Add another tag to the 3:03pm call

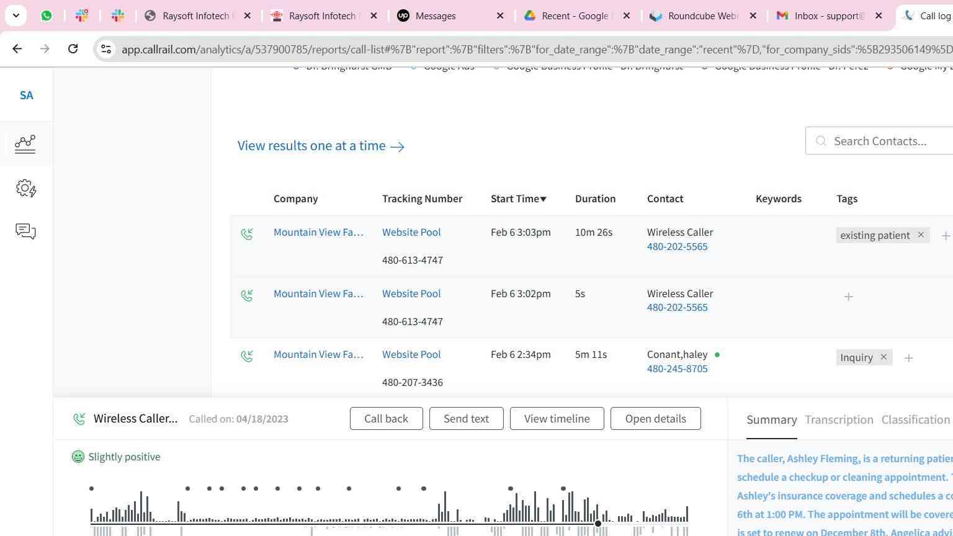tap(946, 236)
